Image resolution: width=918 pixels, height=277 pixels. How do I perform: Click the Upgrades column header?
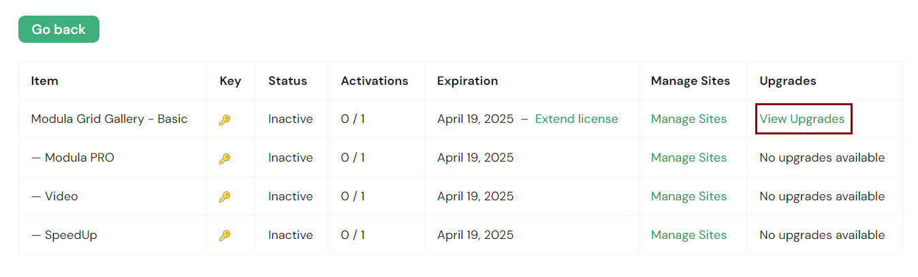787,81
